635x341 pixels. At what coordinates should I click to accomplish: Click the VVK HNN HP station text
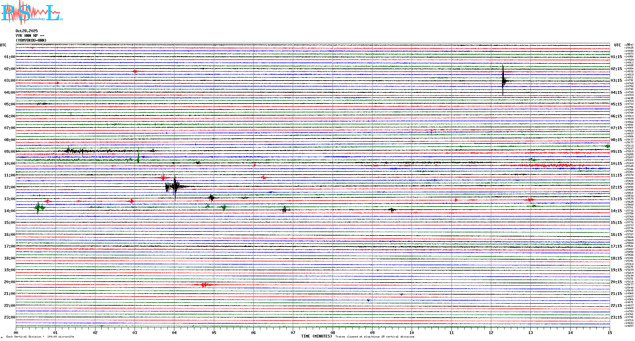point(30,36)
